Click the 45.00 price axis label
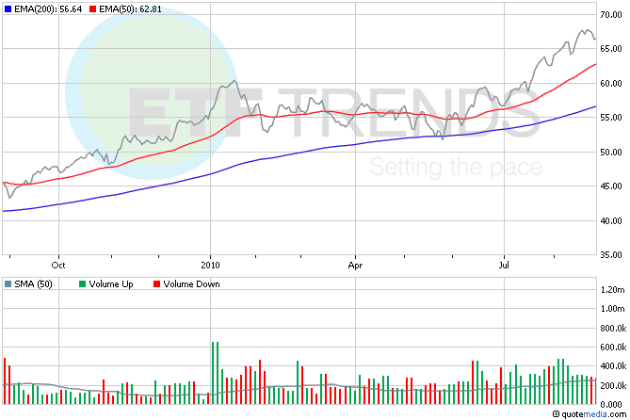Viewport: 630px width, 420px height. click(x=611, y=186)
